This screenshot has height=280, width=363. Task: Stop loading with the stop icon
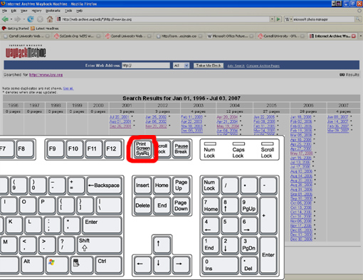pyautogui.click(x=40, y=19)
